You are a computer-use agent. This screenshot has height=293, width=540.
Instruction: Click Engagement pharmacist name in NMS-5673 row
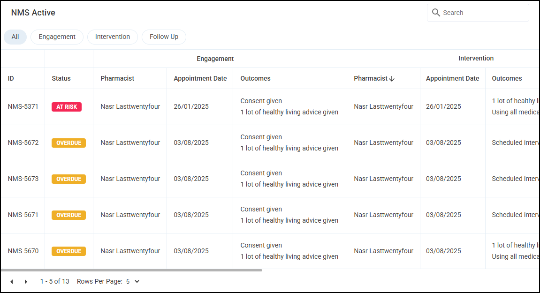pyautogui.click(x=130, y=179)
